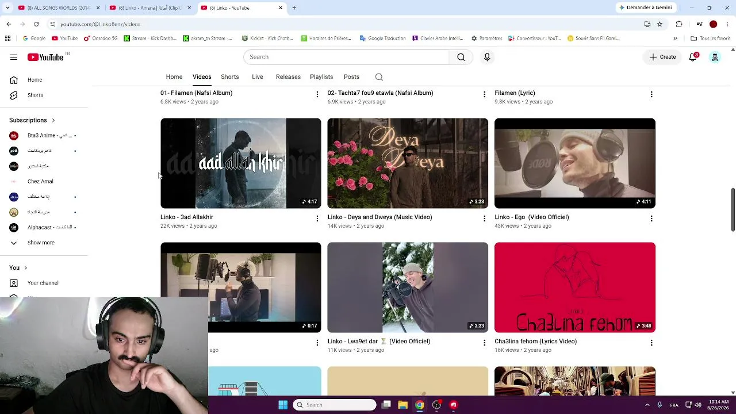Click the OBS Studio icon in the taskbar
The image size is (736, 414).
[x=437, y=405]
